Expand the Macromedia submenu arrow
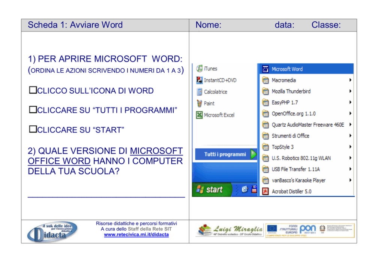The width and height of the screenshot is (372, 263). (350, 80)
